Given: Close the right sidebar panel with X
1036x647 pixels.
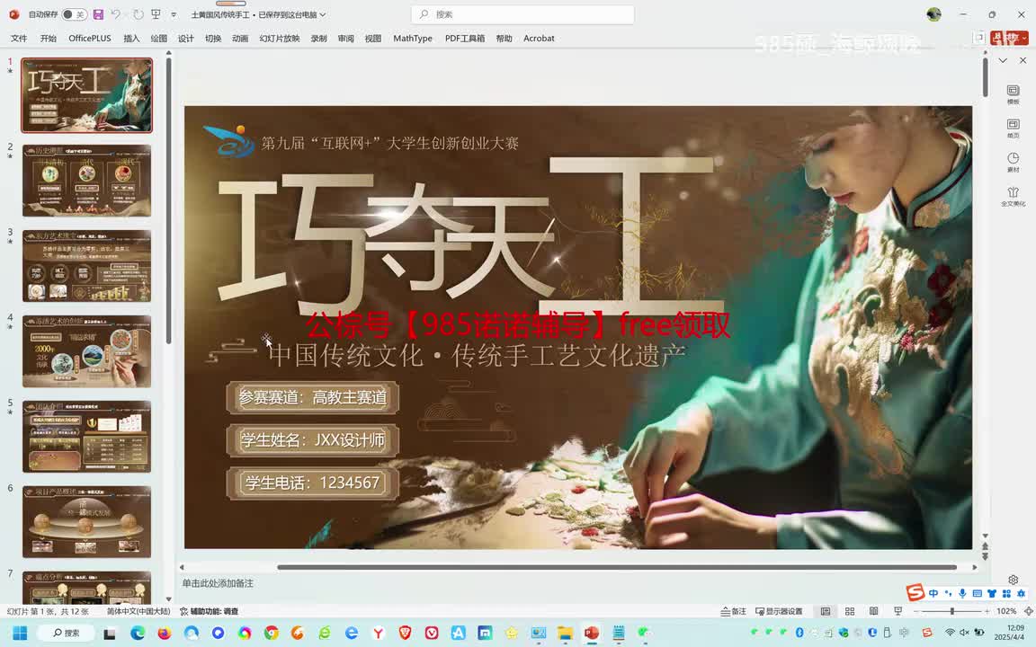Looking at the screenshot, I should click(1023, 60).
